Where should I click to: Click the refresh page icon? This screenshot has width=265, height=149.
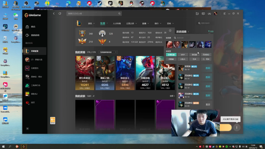[x=60, y=14]
